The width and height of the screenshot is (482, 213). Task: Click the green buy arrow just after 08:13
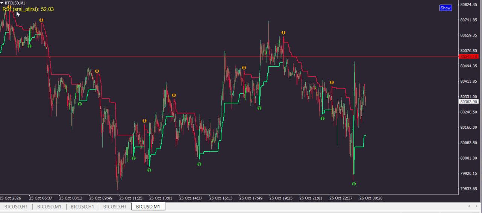pos(80,104)
